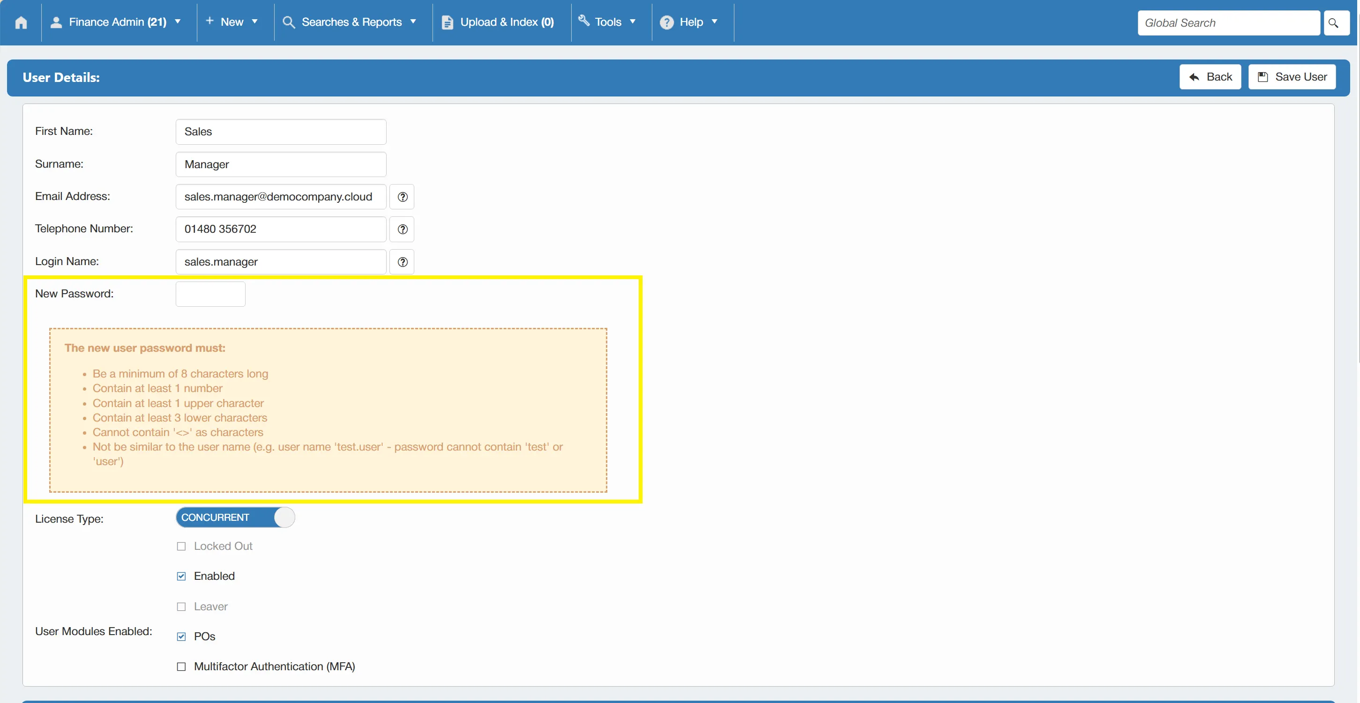Click the Email Address input field
Viewport: 1360px width, 703px height.
tap(281, 197)
